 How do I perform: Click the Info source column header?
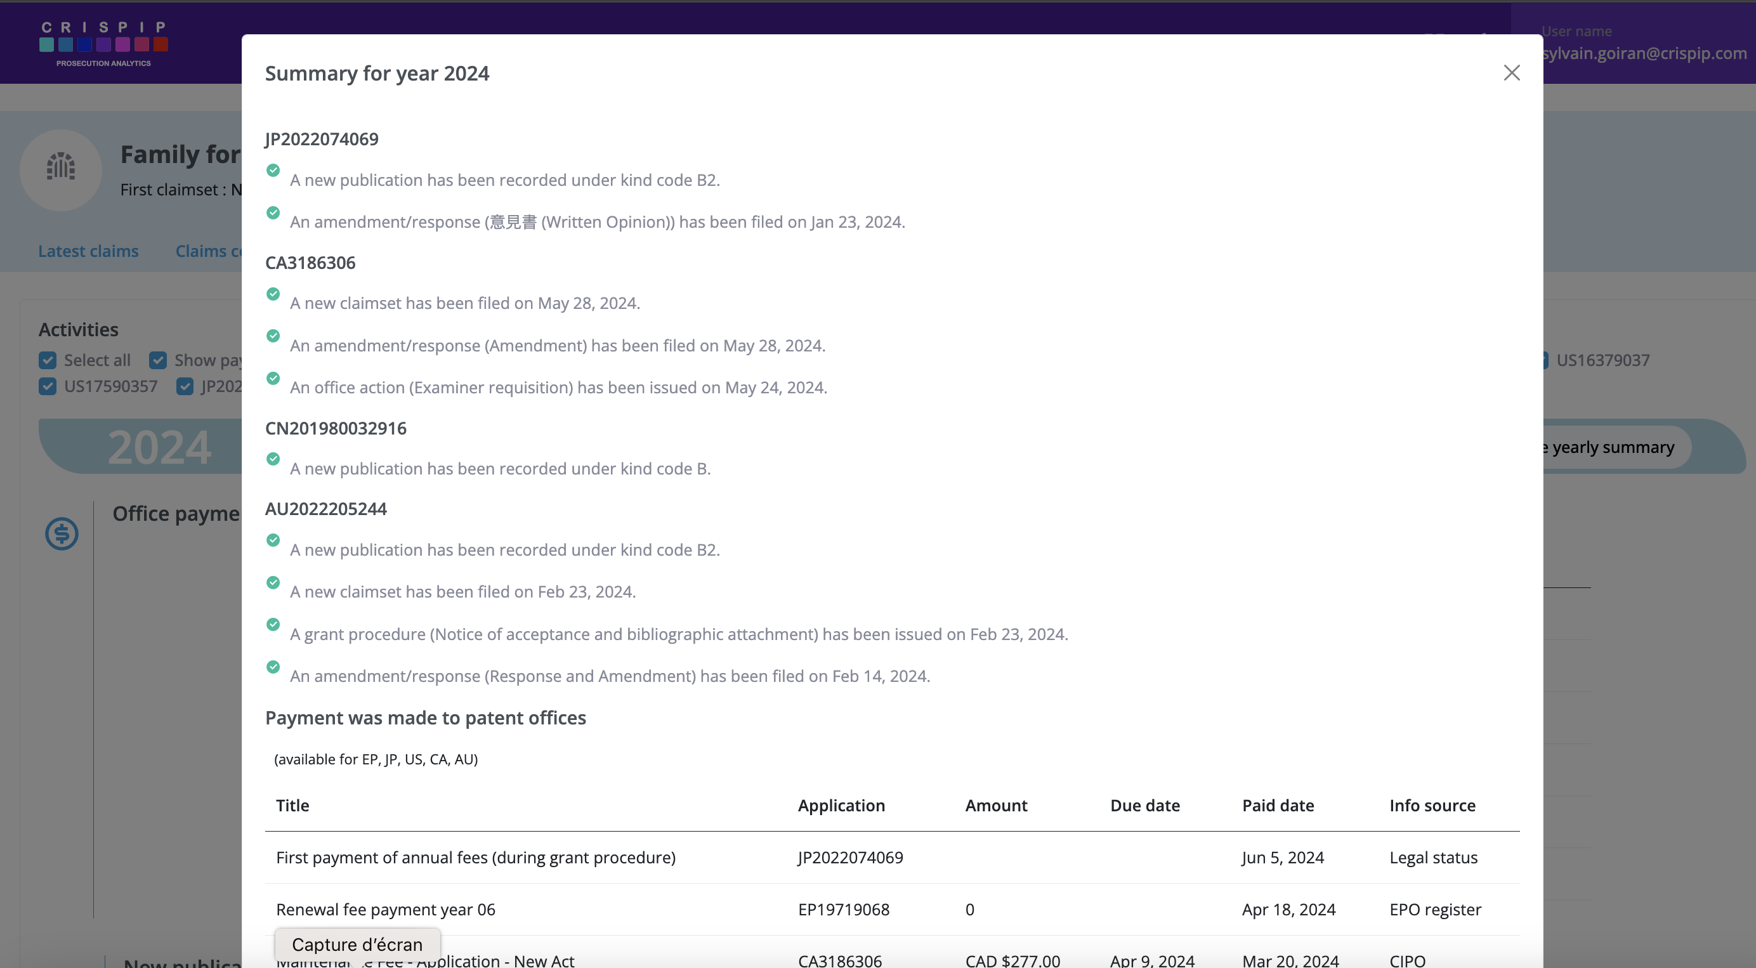(1432, 805)
